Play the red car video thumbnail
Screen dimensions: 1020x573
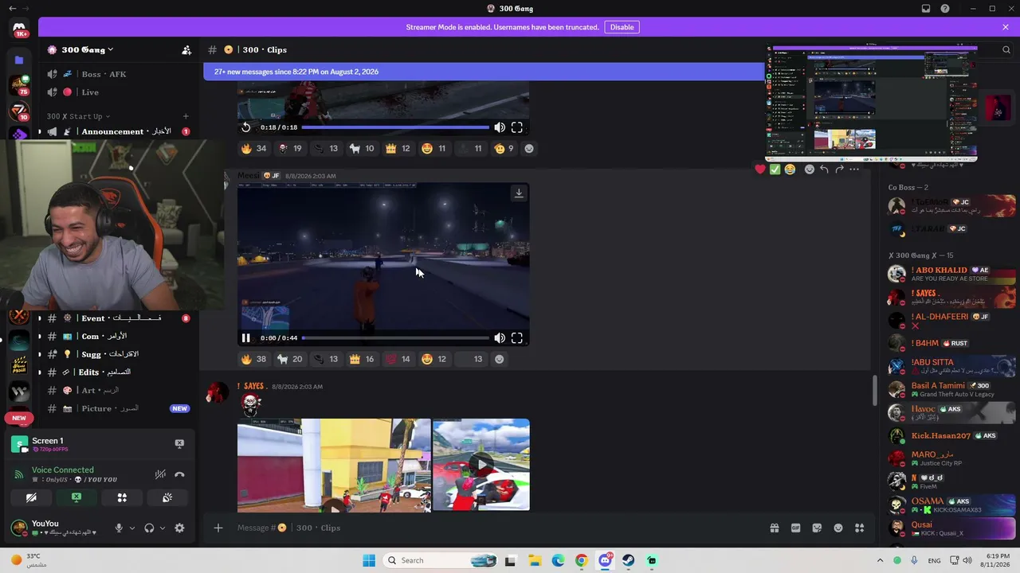[481, 465]
